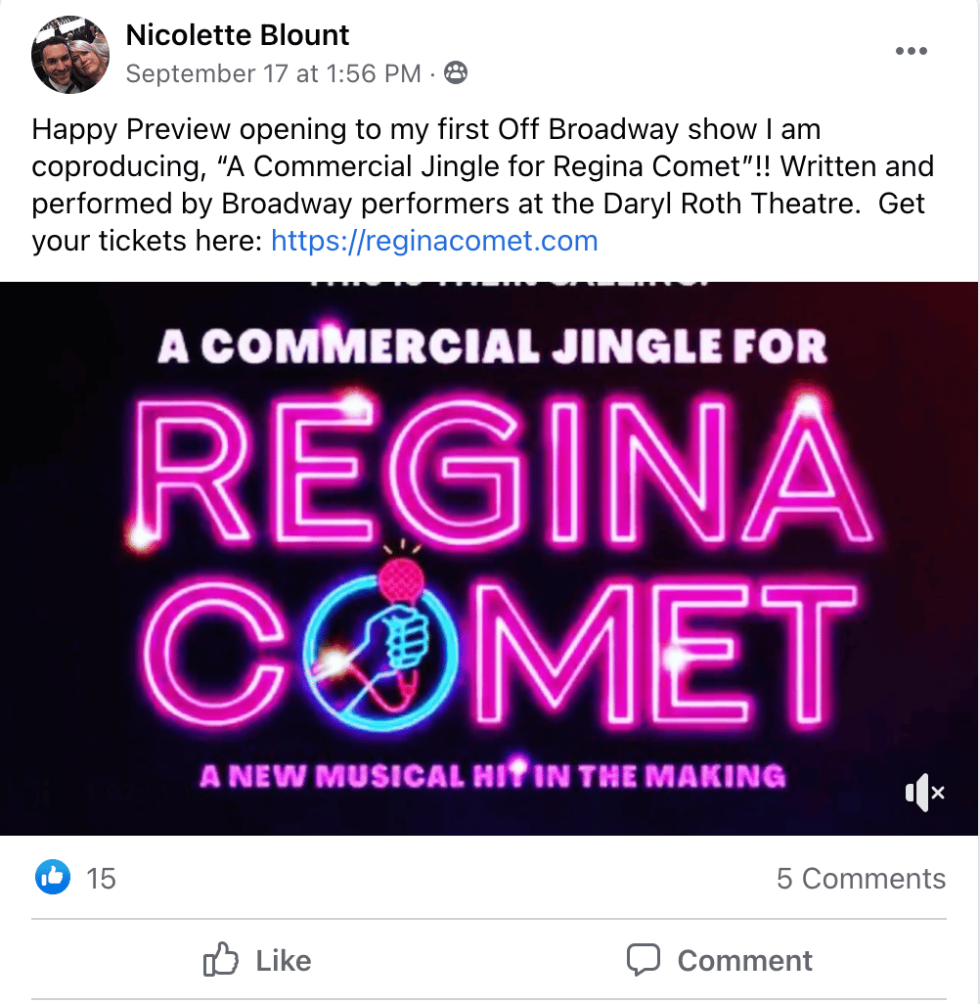Click the September 17 post timestamp
The height and width of the screenshot is (1004, 980).
click(273, 73)
